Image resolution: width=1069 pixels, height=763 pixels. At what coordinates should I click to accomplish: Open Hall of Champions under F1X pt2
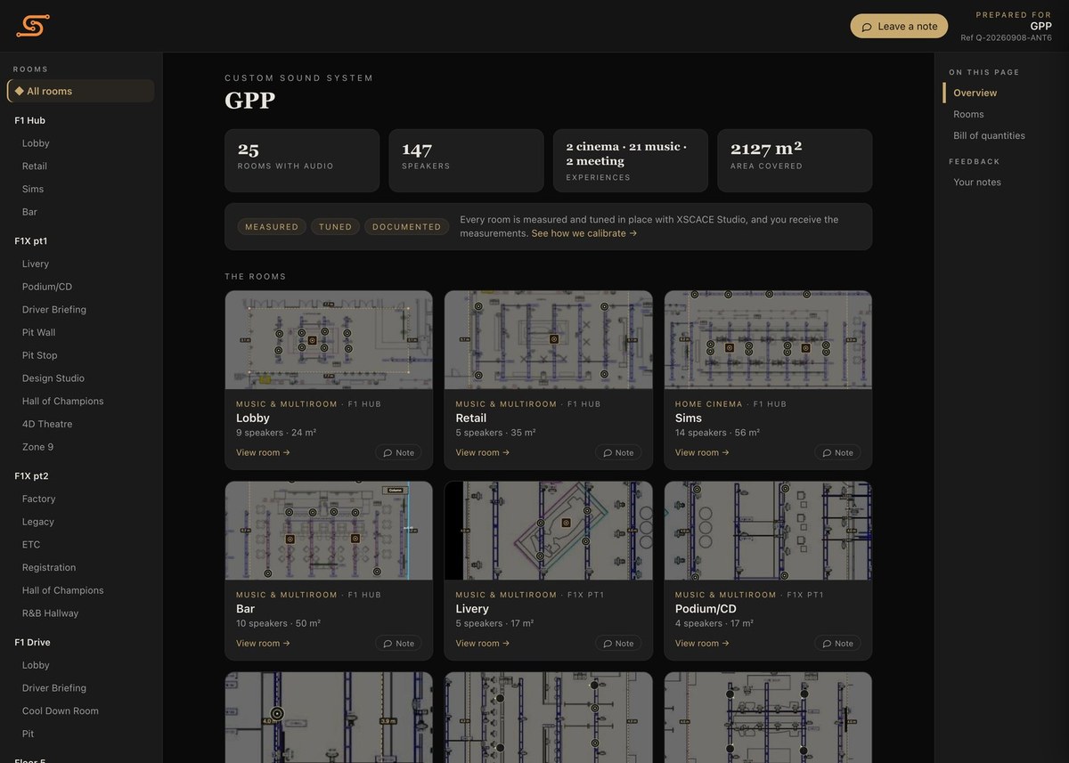coord(62,590)
